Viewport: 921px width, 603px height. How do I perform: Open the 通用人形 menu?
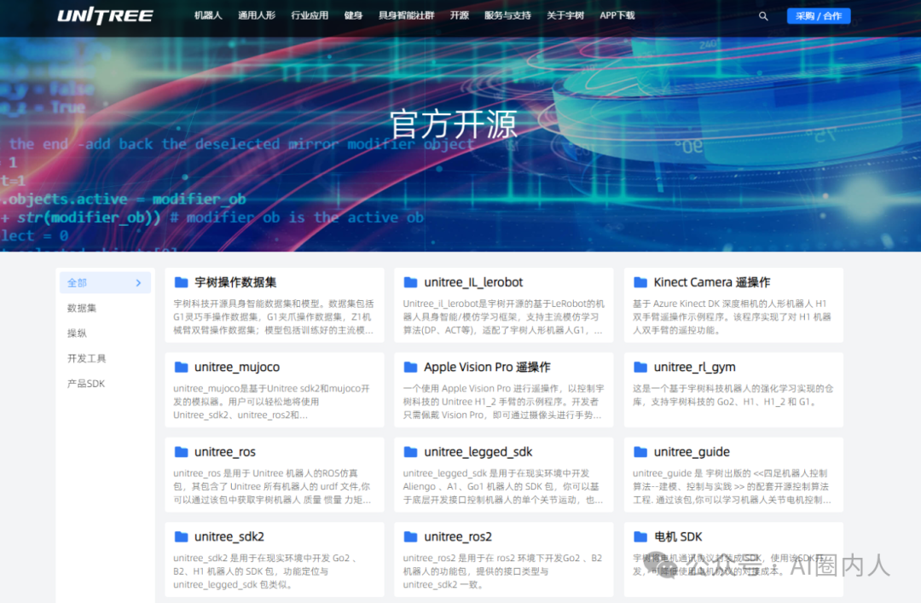tap(256, 15)
